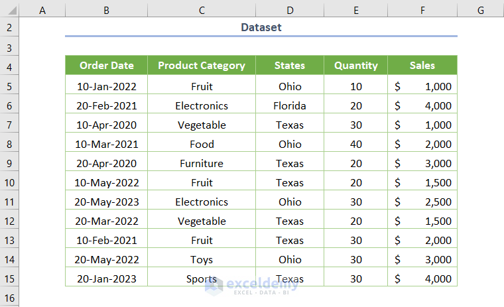Screen dimensions: 504x307
Task: Select column F header
Action: click(422, 10)
